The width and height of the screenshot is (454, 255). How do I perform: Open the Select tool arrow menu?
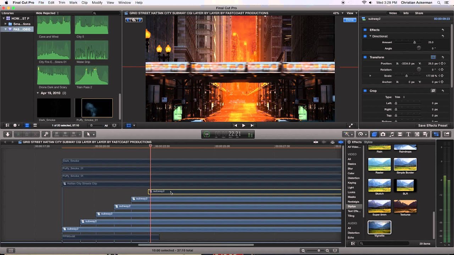[90, 134]
